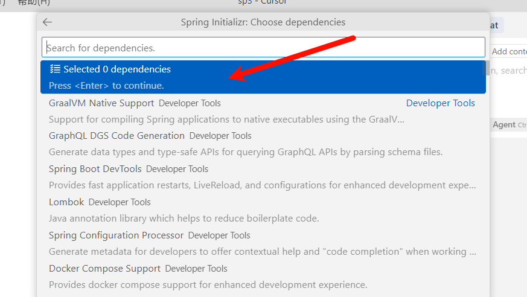Image resolution: width=527 pixels, height=297 pixels.
Task: Select Lombok from the dependency list
Action: point(263,210)
